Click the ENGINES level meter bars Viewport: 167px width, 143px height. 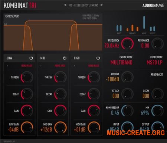[x=132, y=28]
